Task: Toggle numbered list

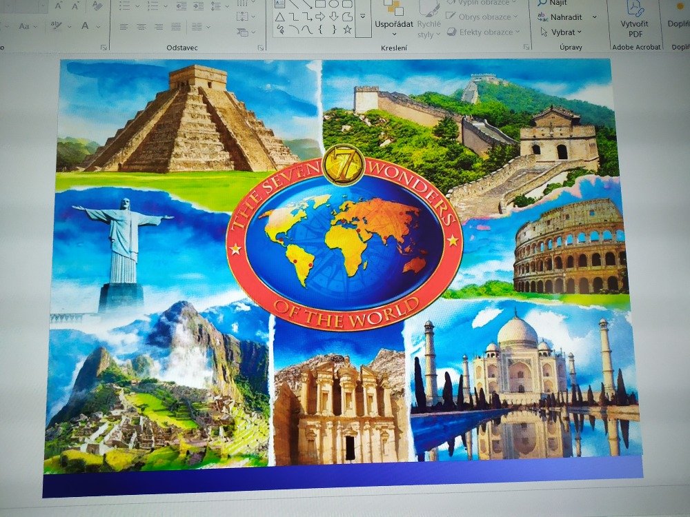Action: (x=152, y=6)
